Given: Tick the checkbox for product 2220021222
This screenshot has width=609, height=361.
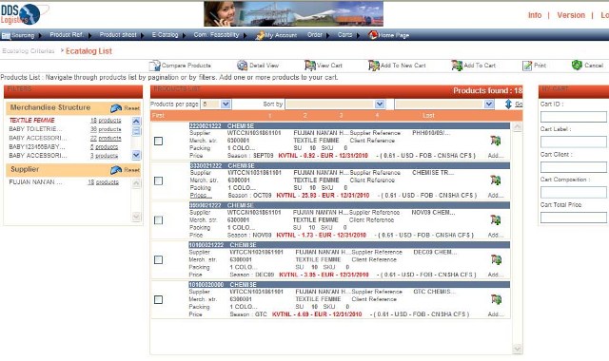Looking at the screenshot, I should pyautogui.click(x=159, y=142).
